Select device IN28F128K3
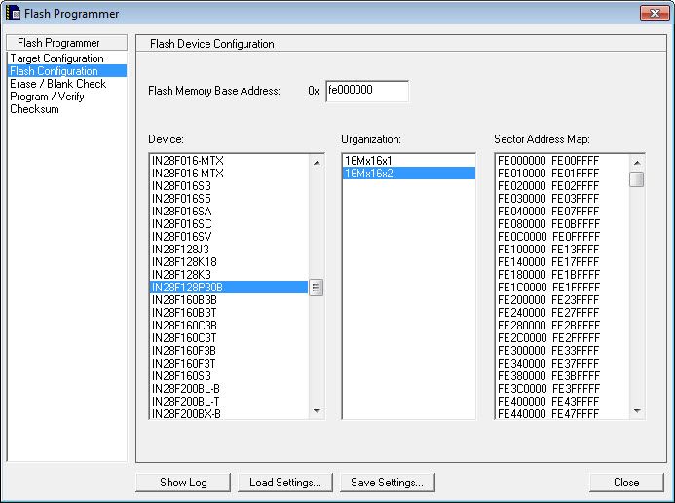This screenshot has height=503, width=675. pos(229,275)
